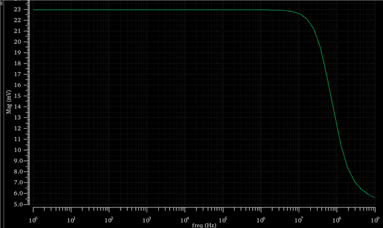Select the 5.0 tick label on Mag axis

[19, 204]
